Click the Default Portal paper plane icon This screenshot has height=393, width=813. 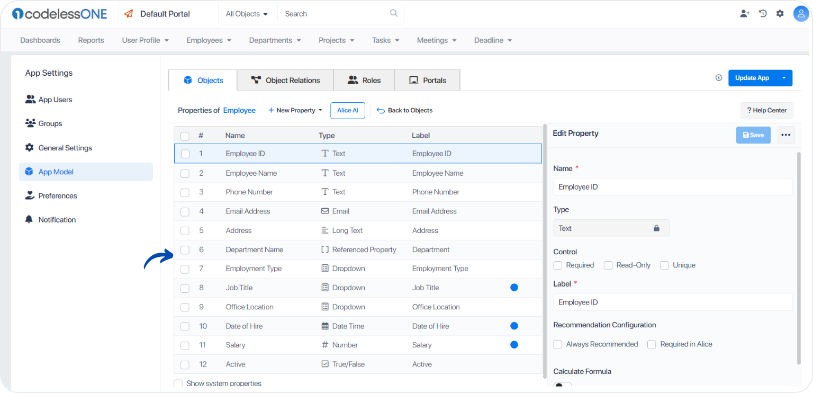coord(129,14)
